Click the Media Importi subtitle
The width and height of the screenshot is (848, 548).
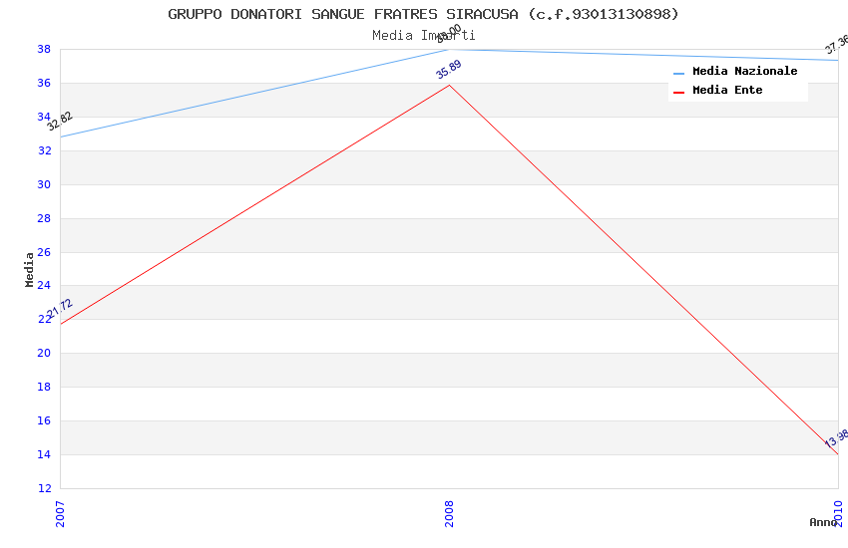pos(423,36)
